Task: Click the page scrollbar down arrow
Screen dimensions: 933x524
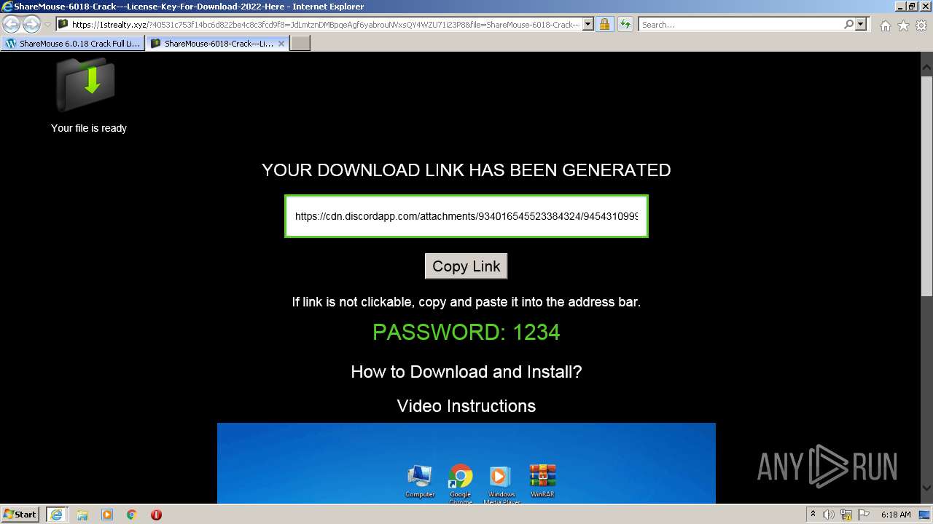Action: (x=926, y=489)
